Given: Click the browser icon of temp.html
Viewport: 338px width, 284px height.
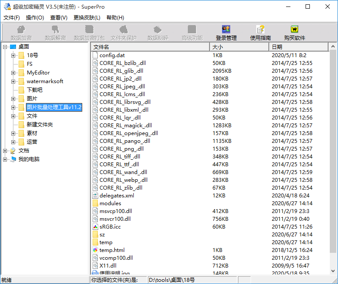Looking at the screenshot, I should click(x=95, y=250).
